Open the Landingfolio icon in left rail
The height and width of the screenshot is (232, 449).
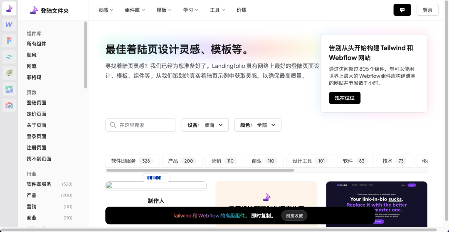pos(9,9)
